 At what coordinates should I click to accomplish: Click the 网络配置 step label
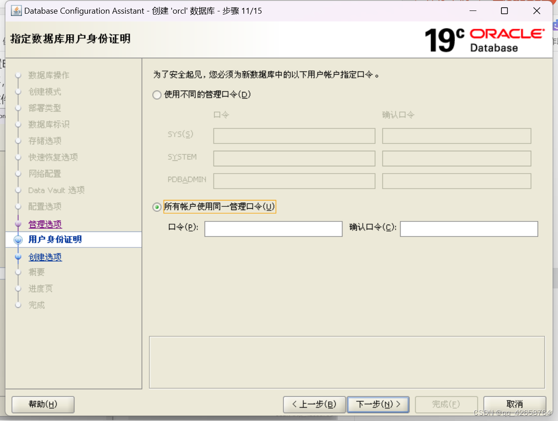pyautogui.click(x=45, y=174)
